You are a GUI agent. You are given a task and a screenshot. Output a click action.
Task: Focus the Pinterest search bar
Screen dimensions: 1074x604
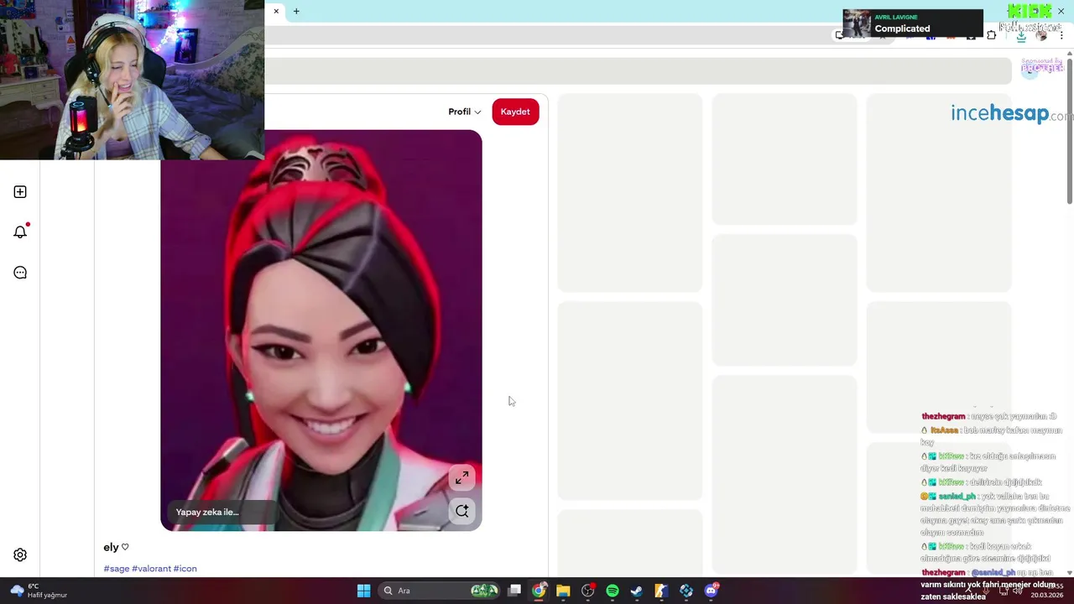point(638,71)
